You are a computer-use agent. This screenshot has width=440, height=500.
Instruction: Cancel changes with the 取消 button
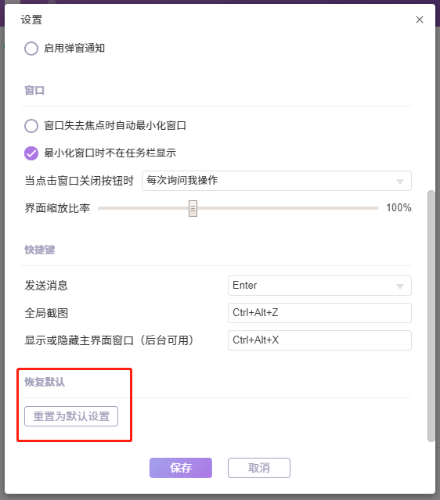(x=259, y=468)
